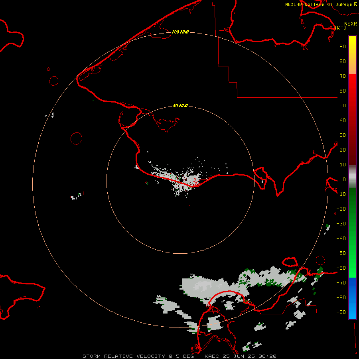Click the Storm Relative Velocity caption text
Viewport: 359px width, 359px height.
tap(179, 356)
